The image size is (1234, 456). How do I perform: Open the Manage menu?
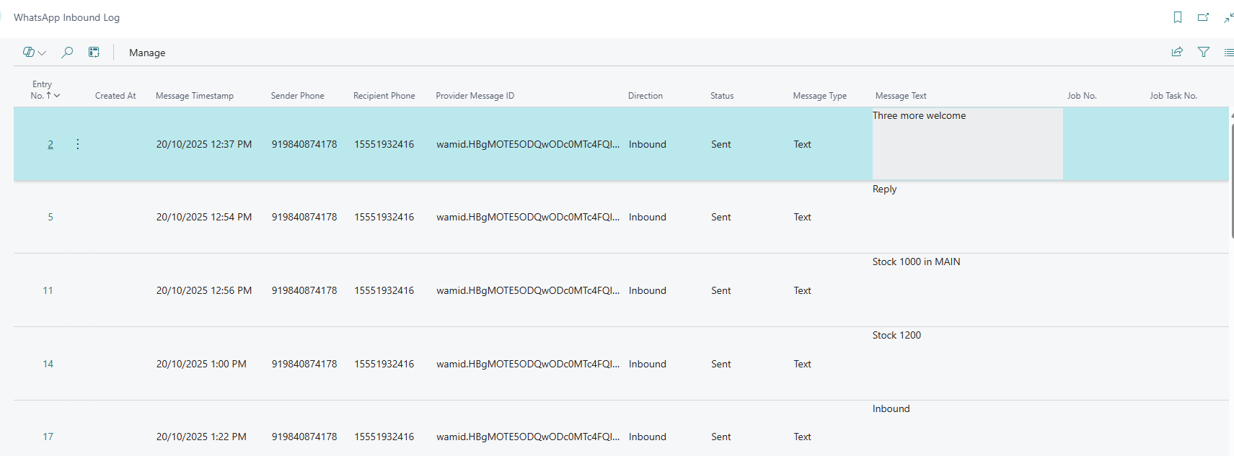point(147,53)
